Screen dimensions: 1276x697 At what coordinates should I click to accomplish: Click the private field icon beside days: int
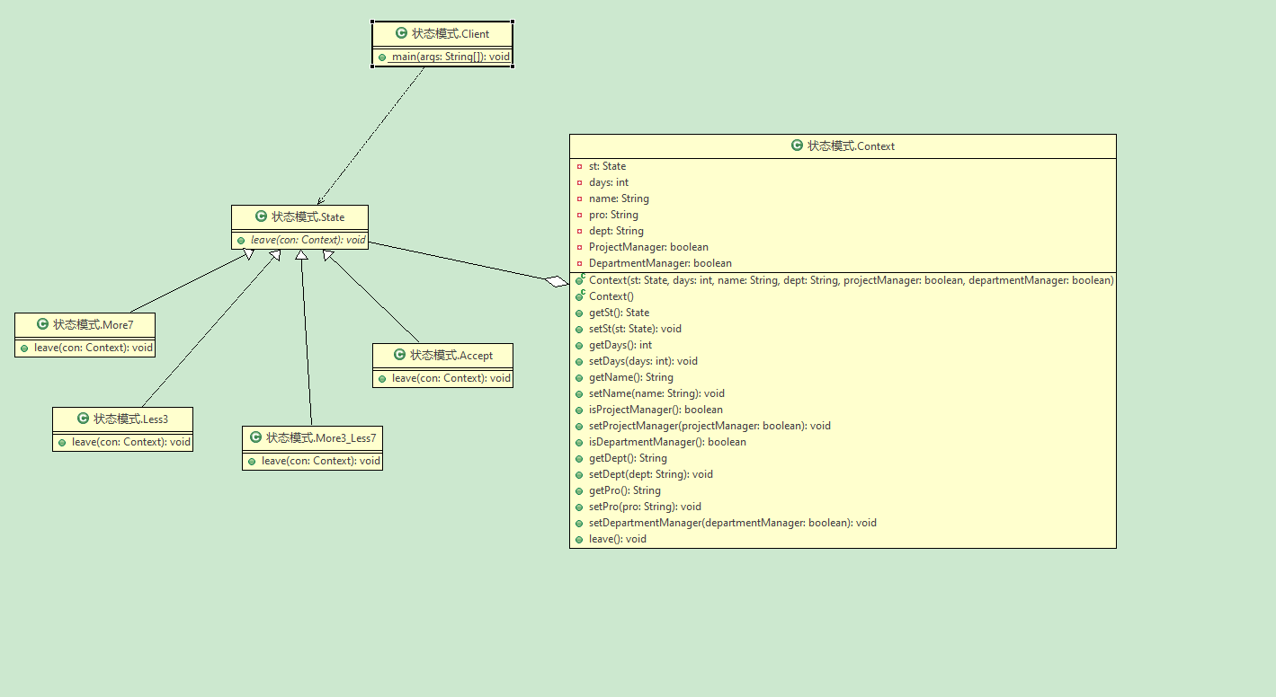coord(579,182)
